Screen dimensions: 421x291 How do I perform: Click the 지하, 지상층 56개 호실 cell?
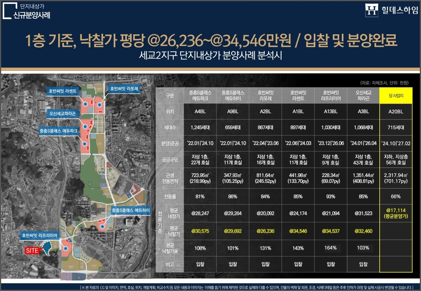pos(396,160)
